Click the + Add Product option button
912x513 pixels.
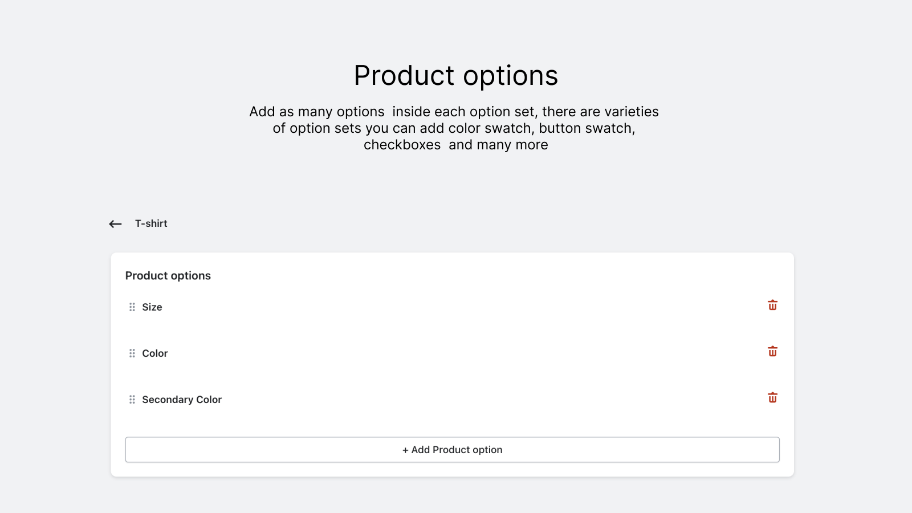click(x=452, y=450)
